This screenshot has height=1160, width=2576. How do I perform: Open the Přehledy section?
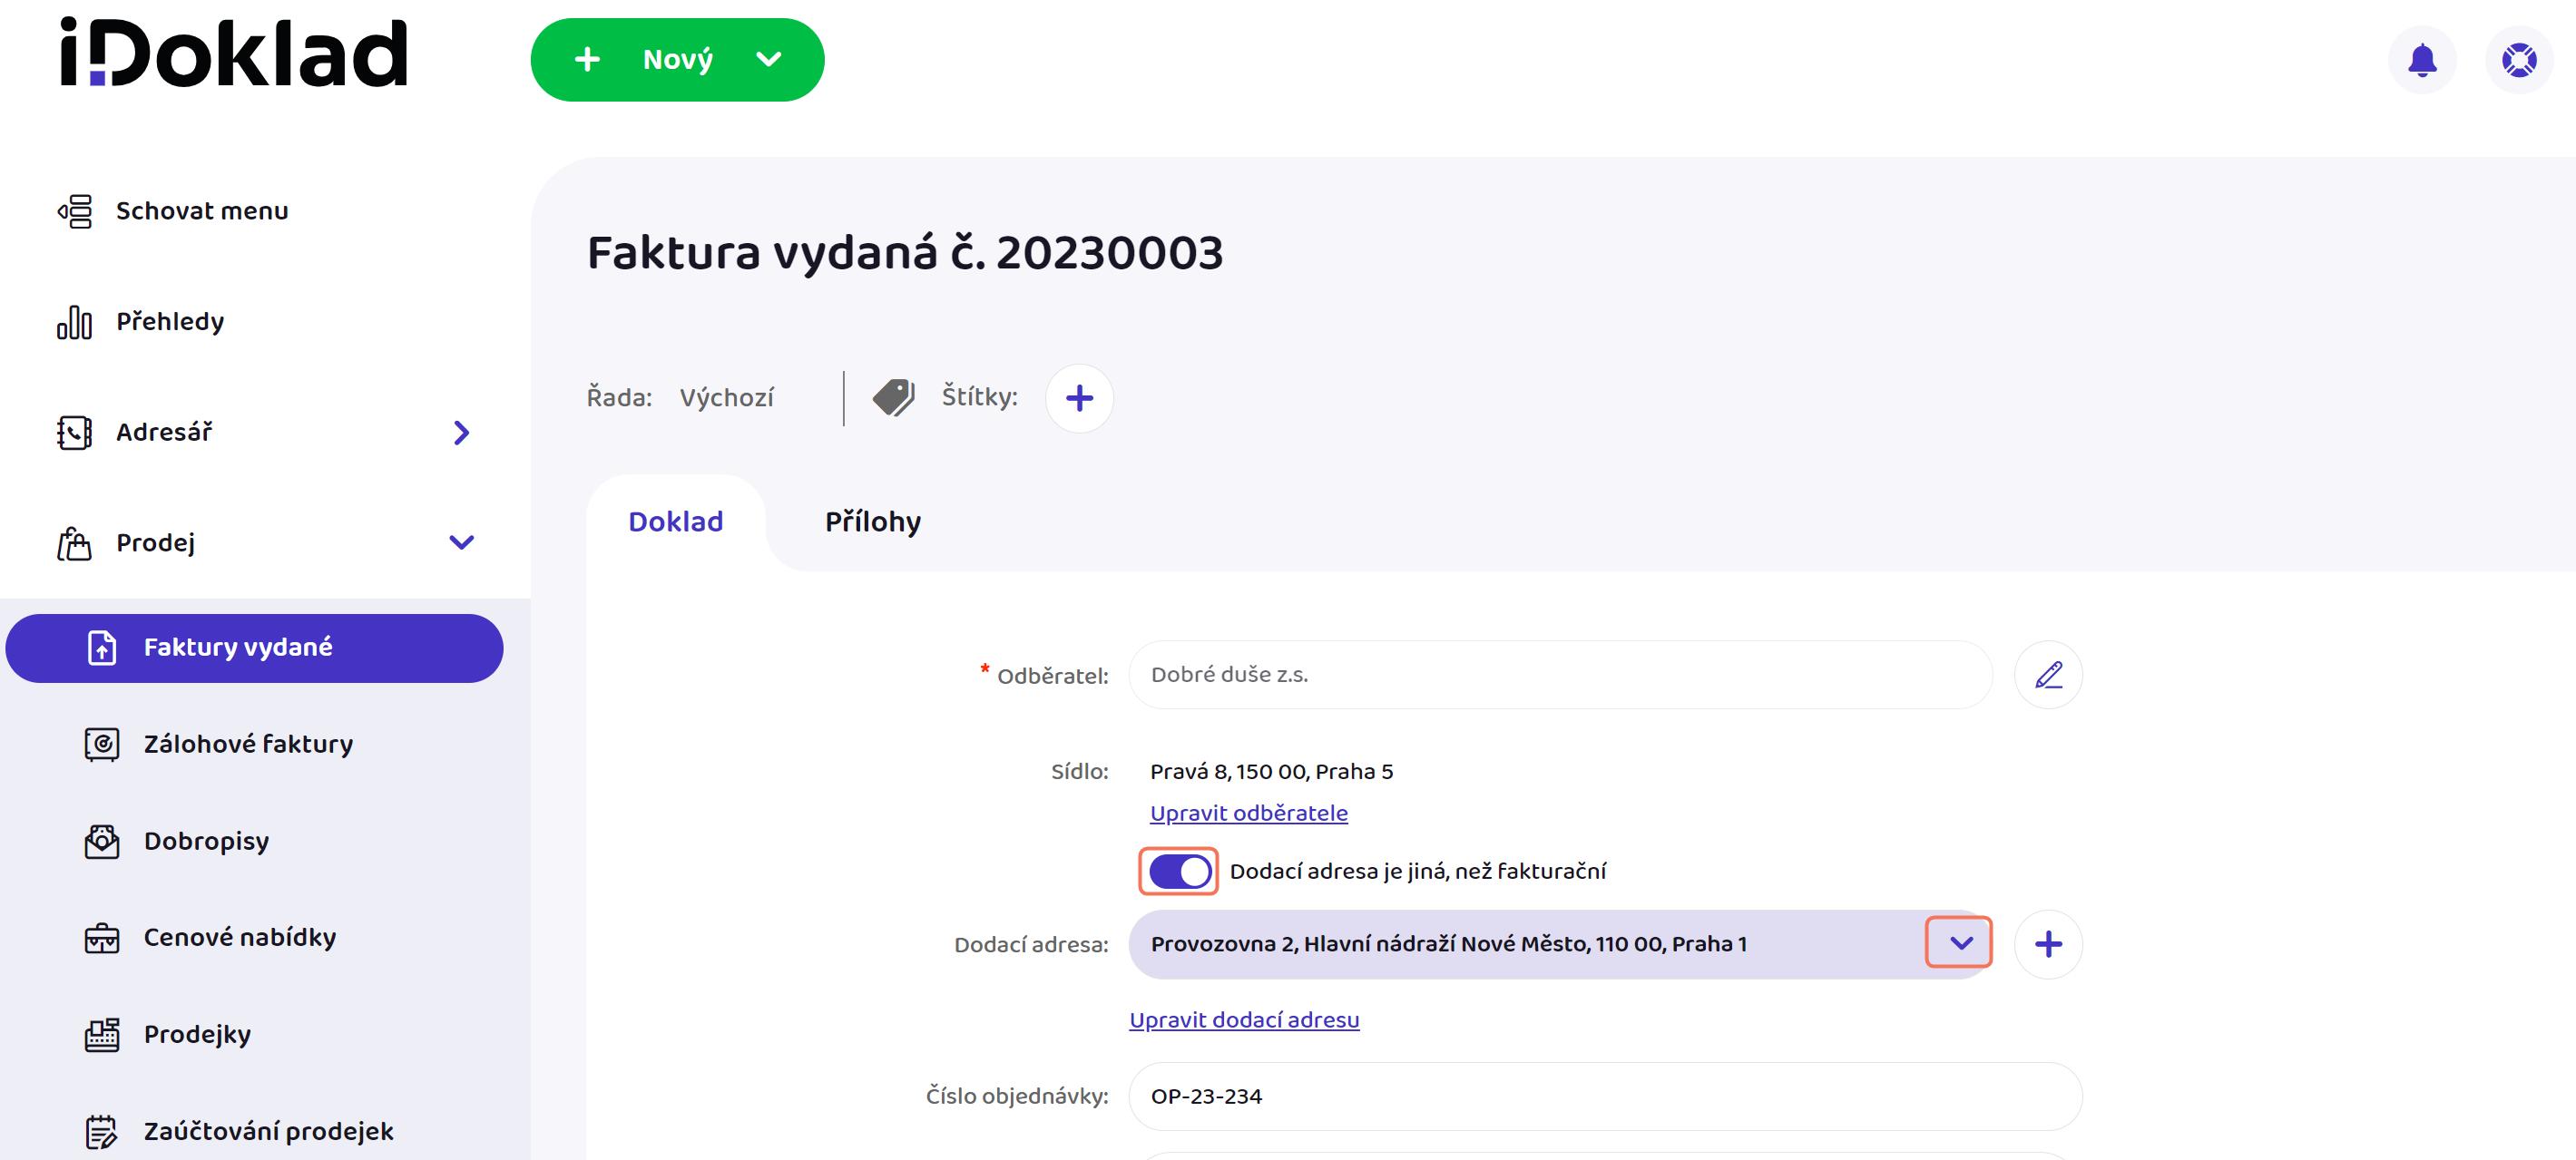(x=170, y=323)
